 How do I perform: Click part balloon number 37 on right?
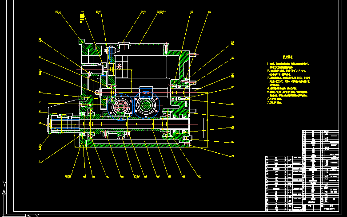click(x=232, y=142)
